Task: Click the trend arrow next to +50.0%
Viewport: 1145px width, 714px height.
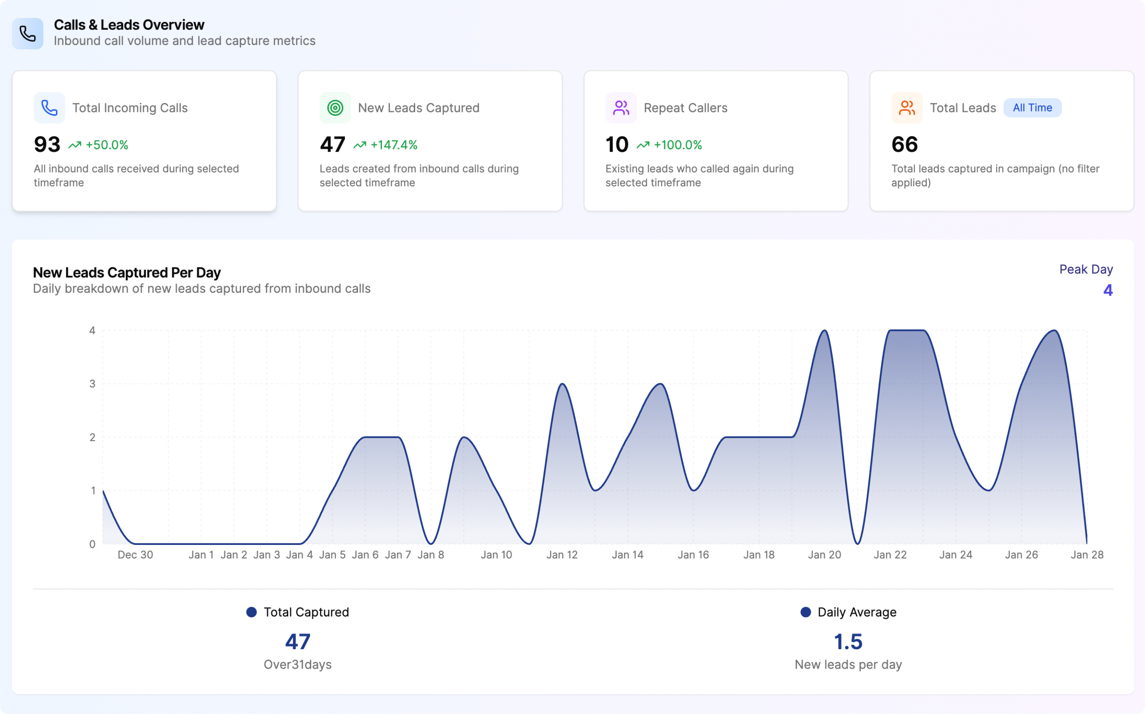Action: click(74, 145)
